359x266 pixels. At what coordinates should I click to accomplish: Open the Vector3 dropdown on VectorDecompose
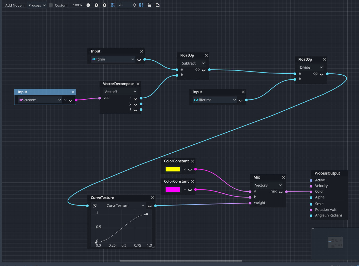(x=120, y=91)
